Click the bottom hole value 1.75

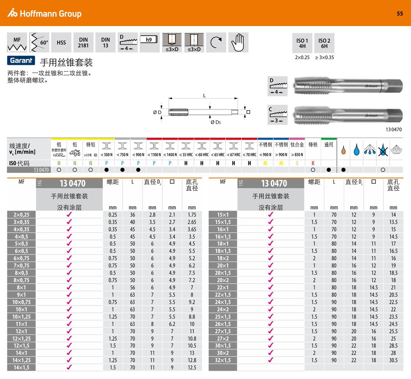click(192, 215)
